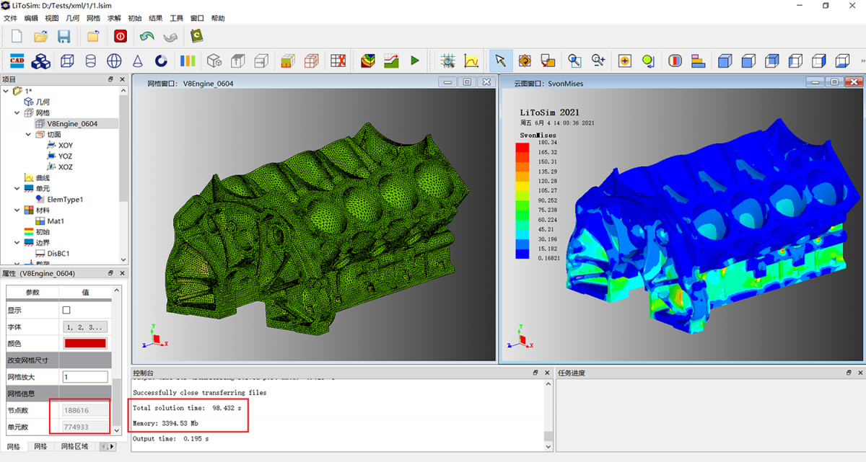Viewport: 866px width, 462px height.
Task: Toggle the 显示 checkbox
Action: click(66, 310)
